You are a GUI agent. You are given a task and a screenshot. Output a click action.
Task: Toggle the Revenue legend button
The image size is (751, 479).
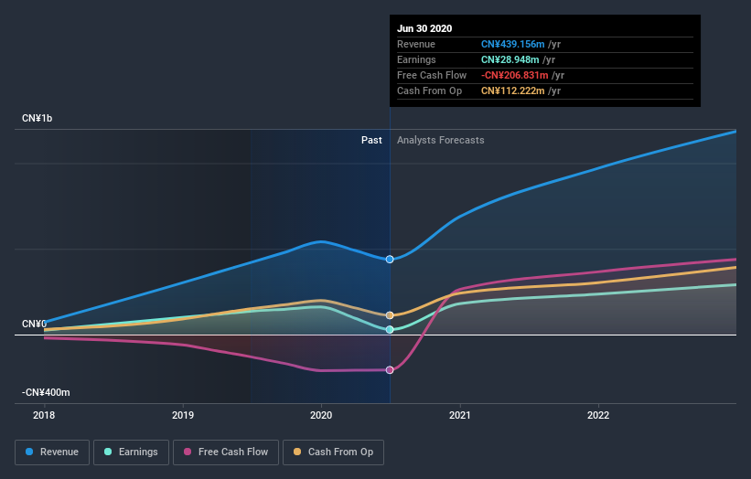tap(52, 452)
